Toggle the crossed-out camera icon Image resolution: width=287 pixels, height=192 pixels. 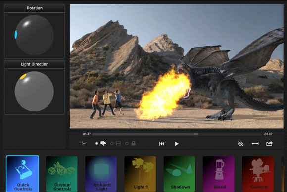(x=240, y=144)
